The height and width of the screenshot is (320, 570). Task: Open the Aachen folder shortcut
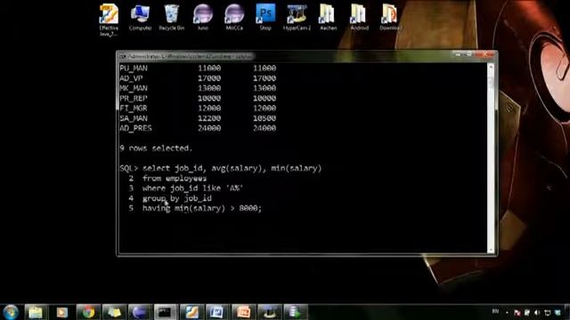[328, 17]
